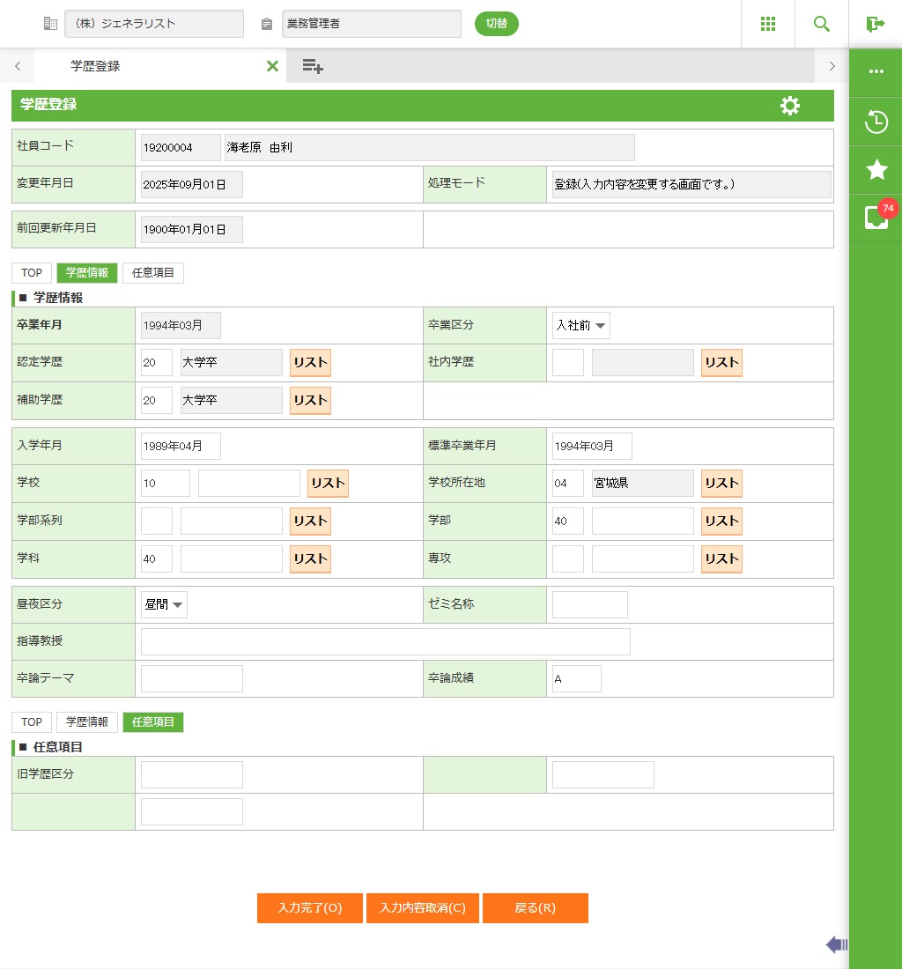
Task: Open favorites star icon in sidebar
Action: [876, 170]
